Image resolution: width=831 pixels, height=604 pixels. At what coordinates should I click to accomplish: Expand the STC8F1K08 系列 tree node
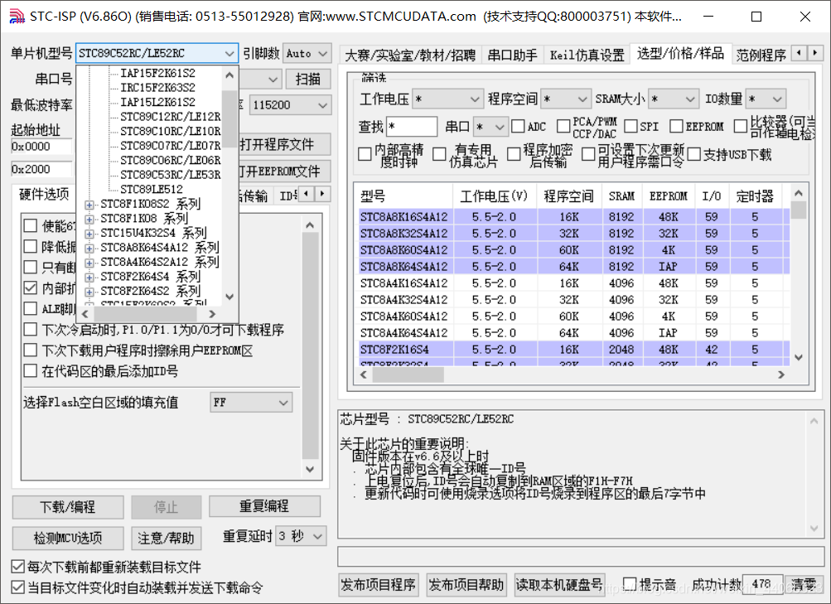(89, 219)
